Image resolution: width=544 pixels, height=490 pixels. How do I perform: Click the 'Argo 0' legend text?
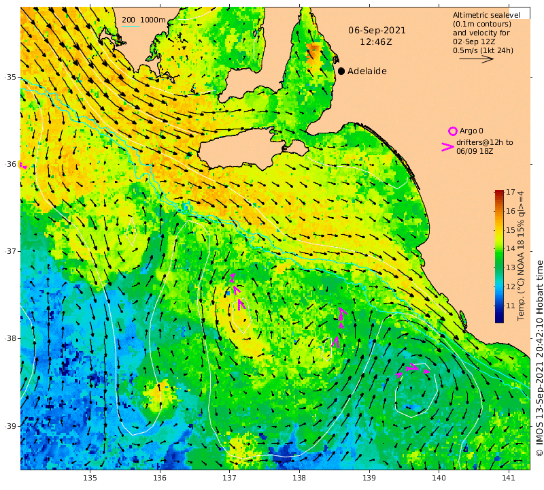coord(471,131)
